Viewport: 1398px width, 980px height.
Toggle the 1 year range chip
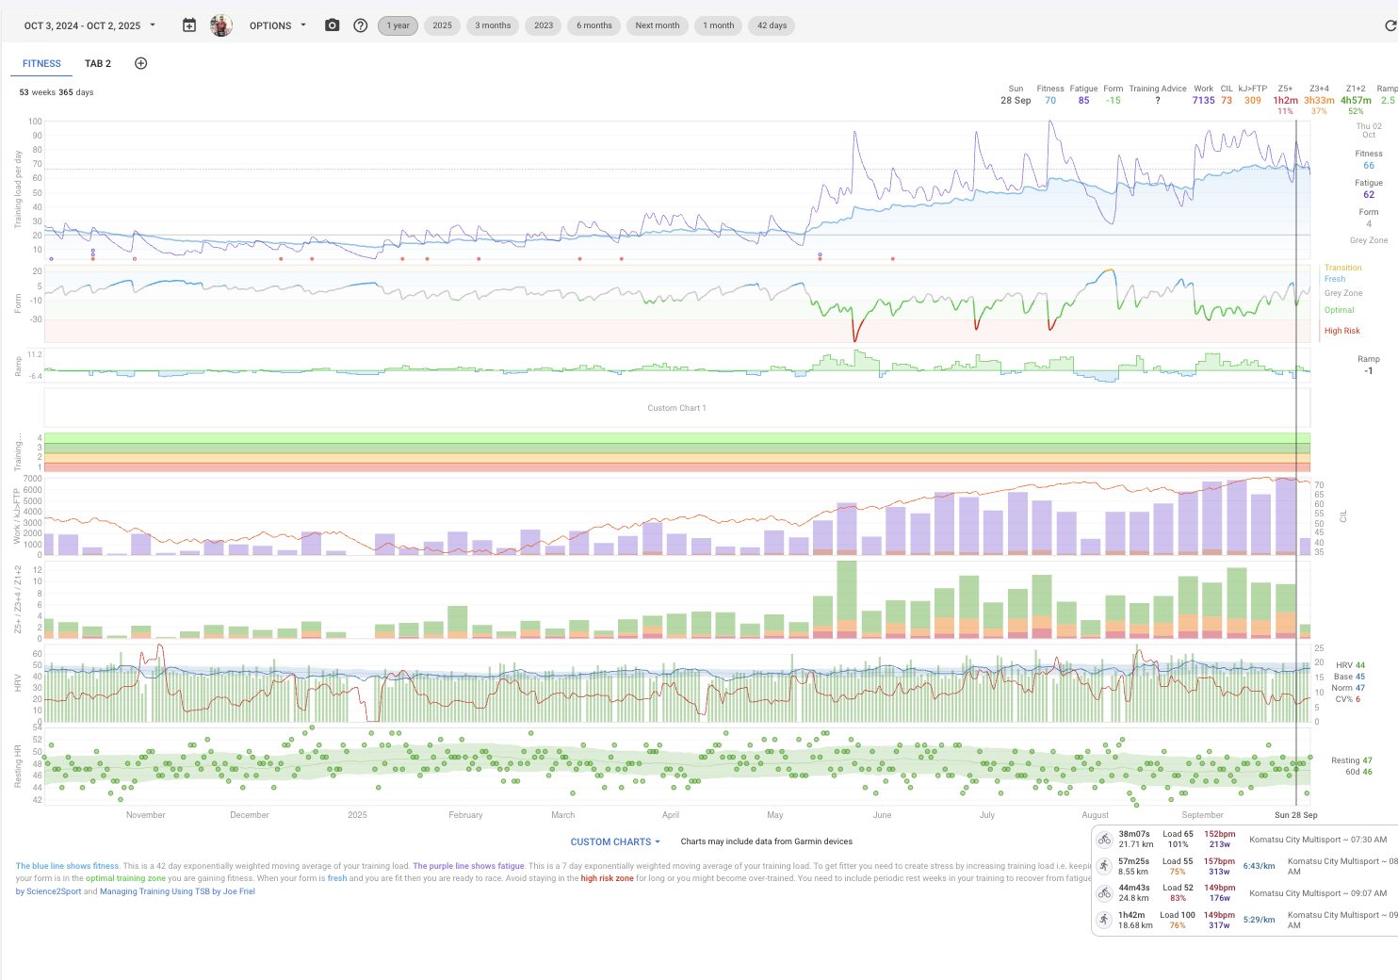pos(398,25)
